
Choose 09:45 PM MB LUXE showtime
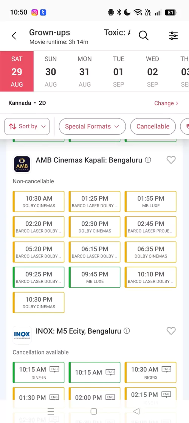pyautogui.click(x=94, y=277)
